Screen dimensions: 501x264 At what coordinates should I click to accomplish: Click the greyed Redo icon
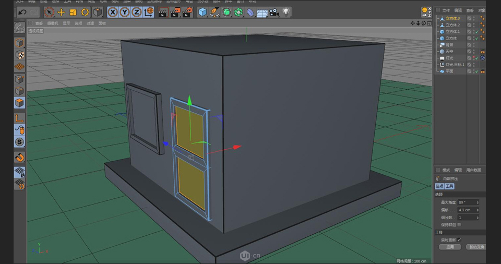(x=33, y=13)
